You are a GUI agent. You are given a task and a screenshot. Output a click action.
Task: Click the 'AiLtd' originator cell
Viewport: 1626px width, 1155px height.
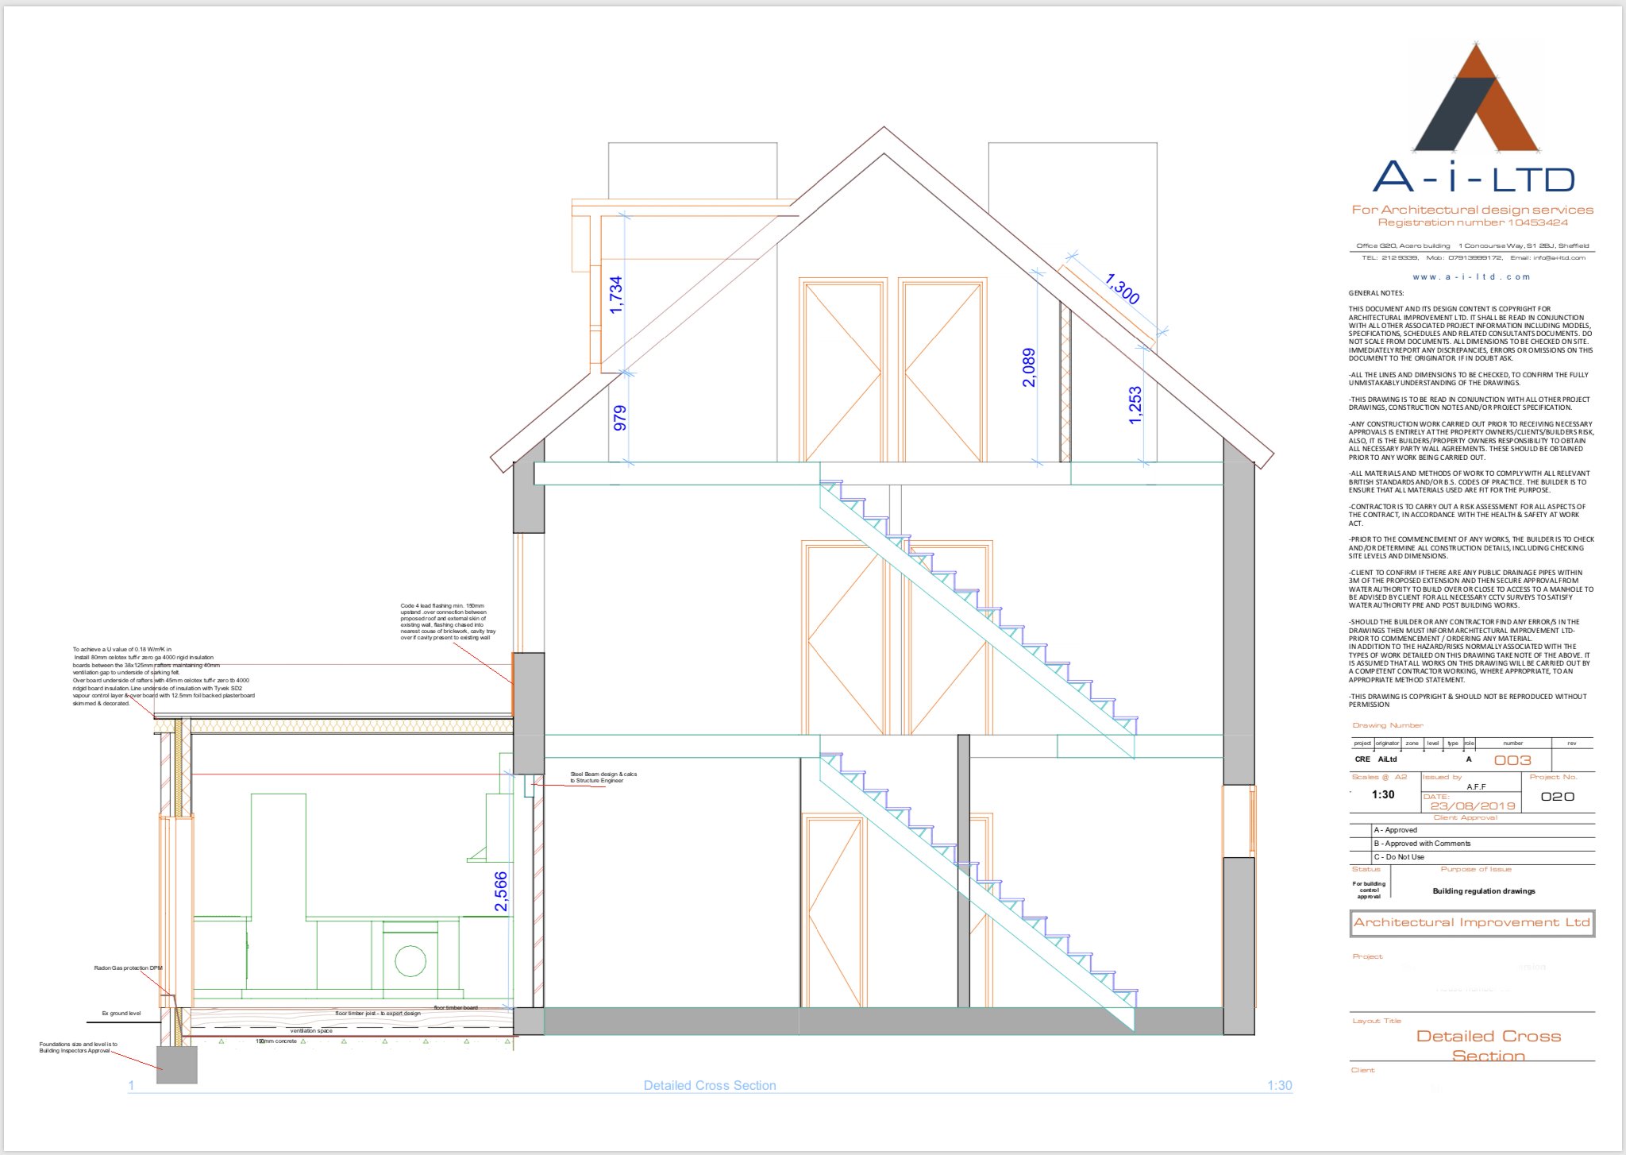(1387, 759)
